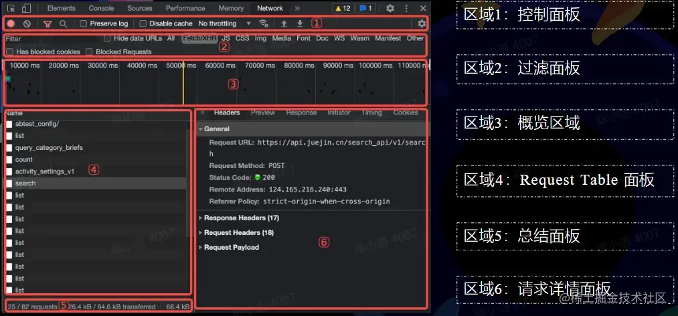The height and width of the screenshot is (316, 678).
Task: Enable Preserve log checkbox
Action: (x=84, y=24)
